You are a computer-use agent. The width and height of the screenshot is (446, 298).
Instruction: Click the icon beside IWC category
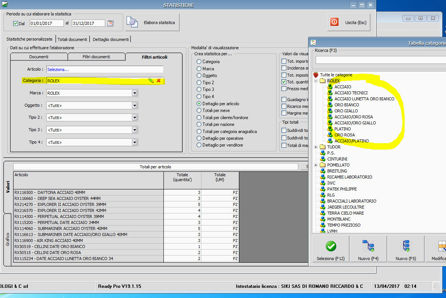(322, 183)
